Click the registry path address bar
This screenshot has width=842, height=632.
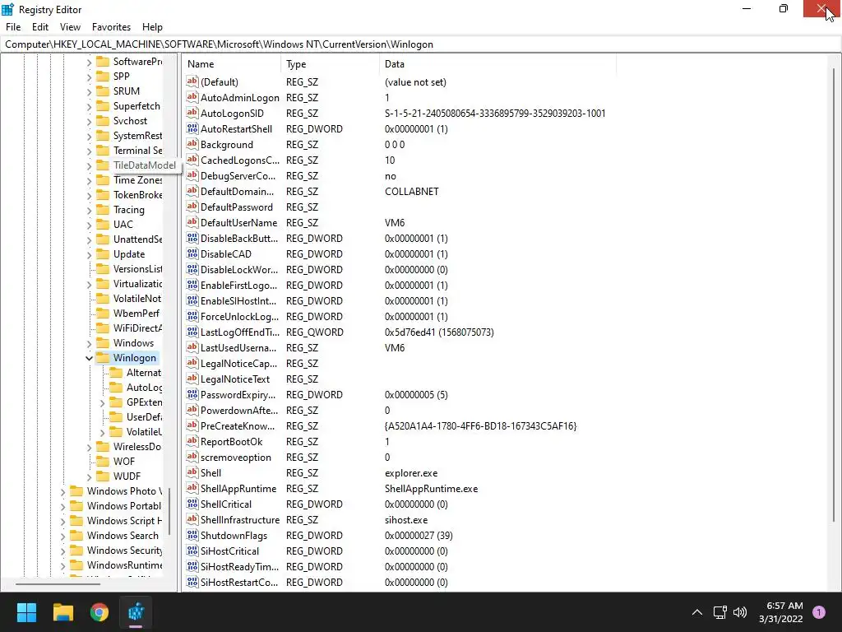point(420,44)
